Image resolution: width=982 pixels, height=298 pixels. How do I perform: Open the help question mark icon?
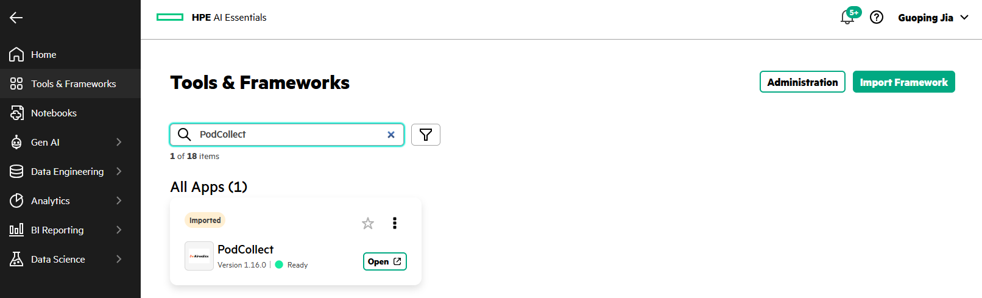tap(877, 17)
